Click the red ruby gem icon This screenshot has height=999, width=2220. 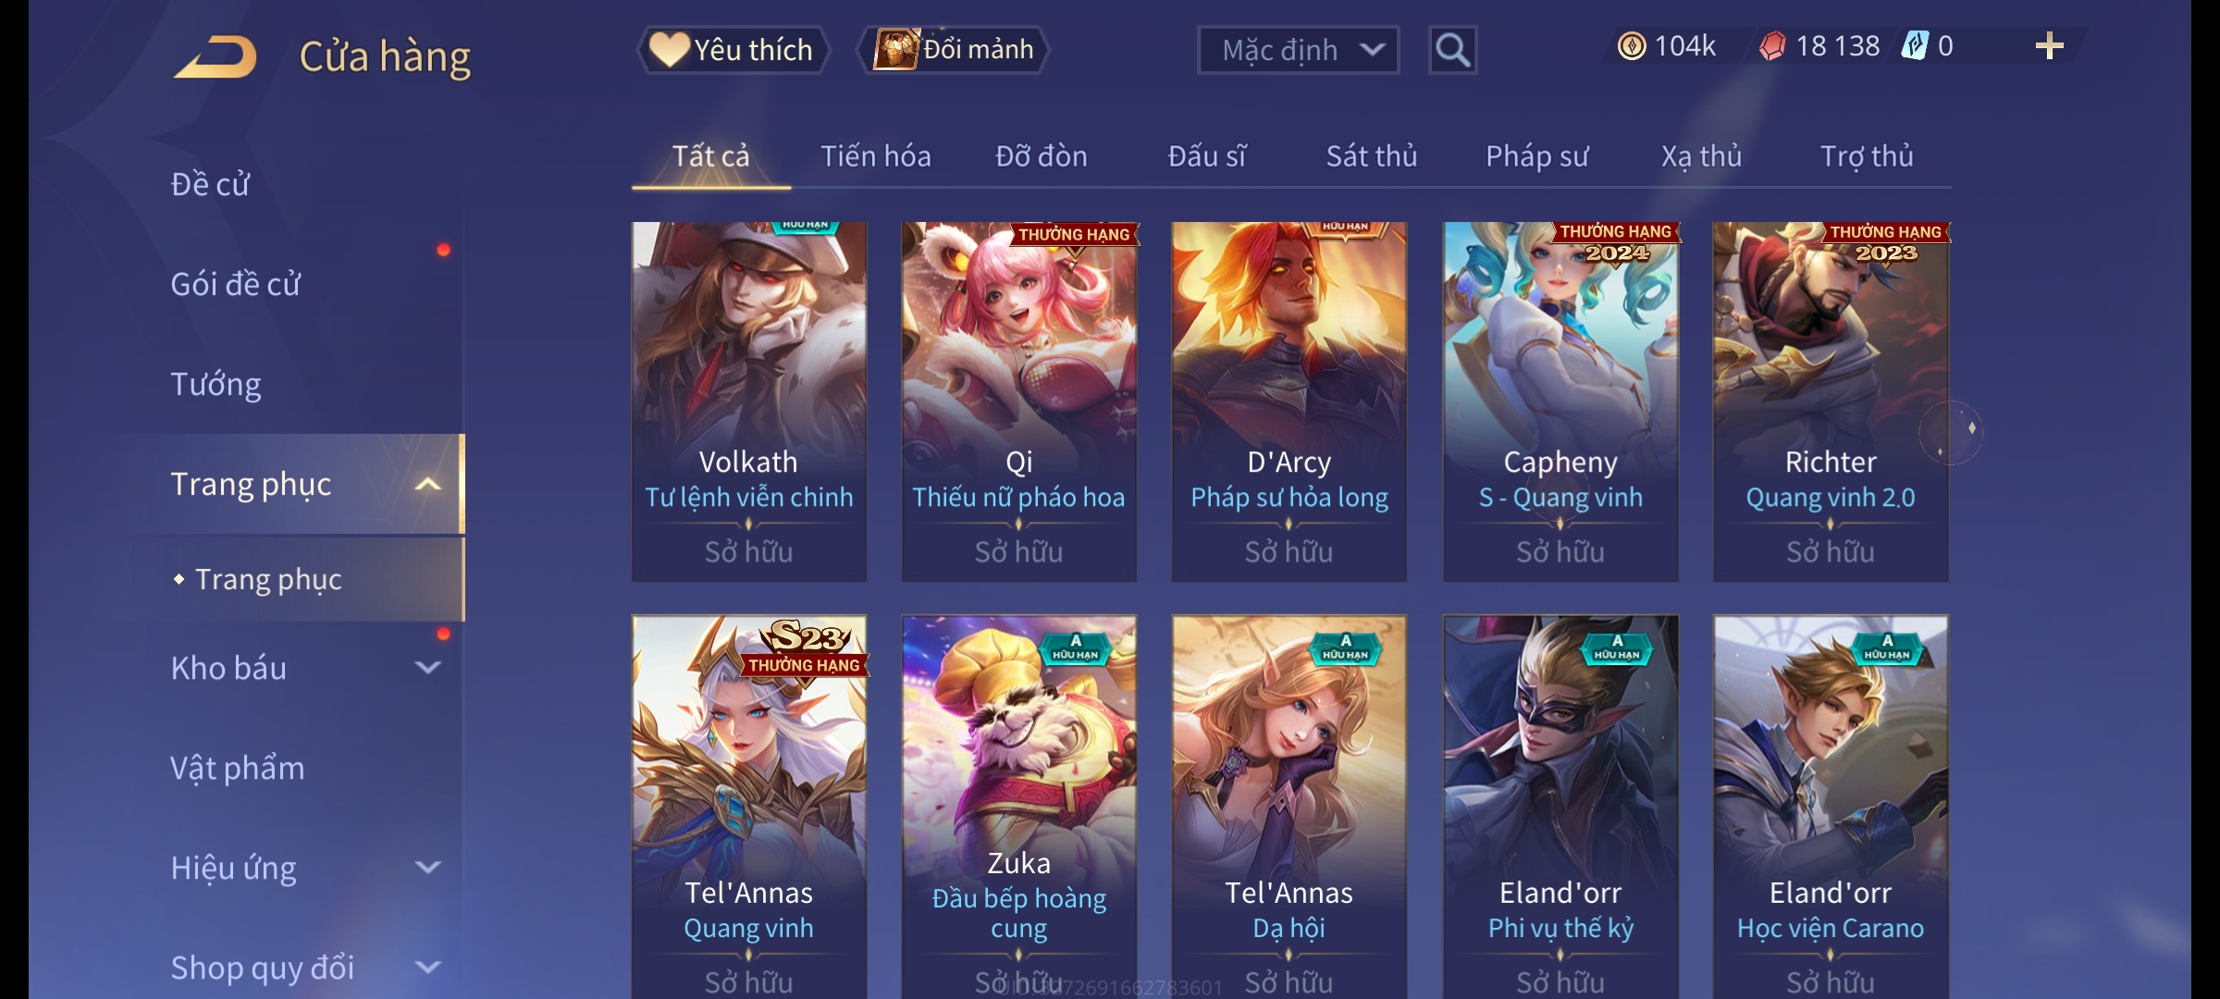point(1771,46)
